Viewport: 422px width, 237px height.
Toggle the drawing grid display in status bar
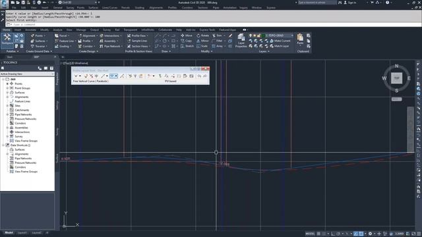(318, 234)
